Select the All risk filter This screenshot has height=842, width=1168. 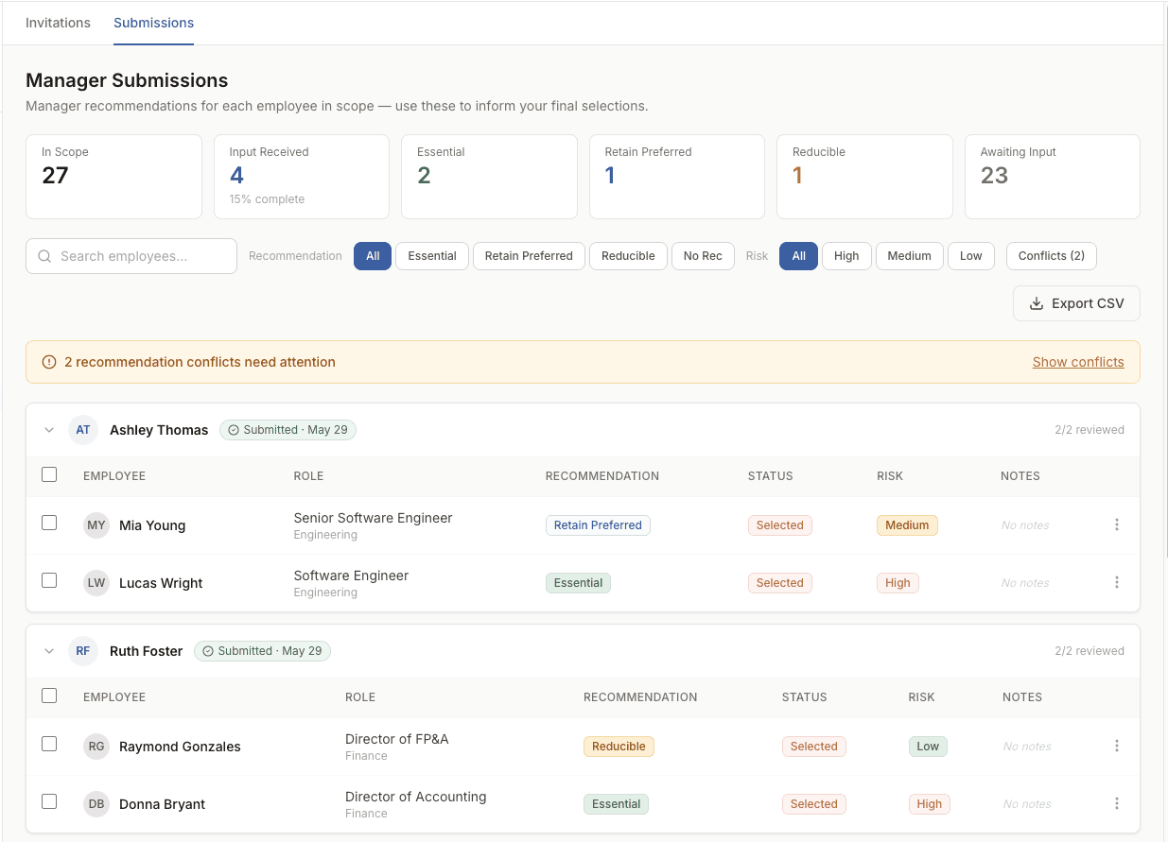click(x=799, y=256)
